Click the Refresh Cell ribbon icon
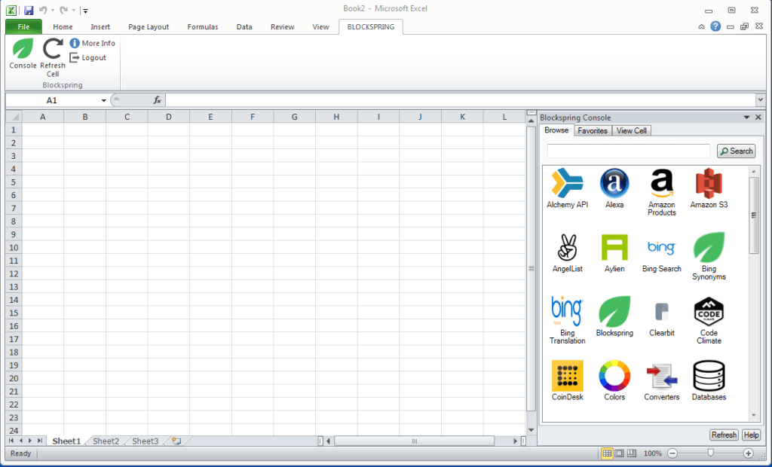 tap(53, 57)
